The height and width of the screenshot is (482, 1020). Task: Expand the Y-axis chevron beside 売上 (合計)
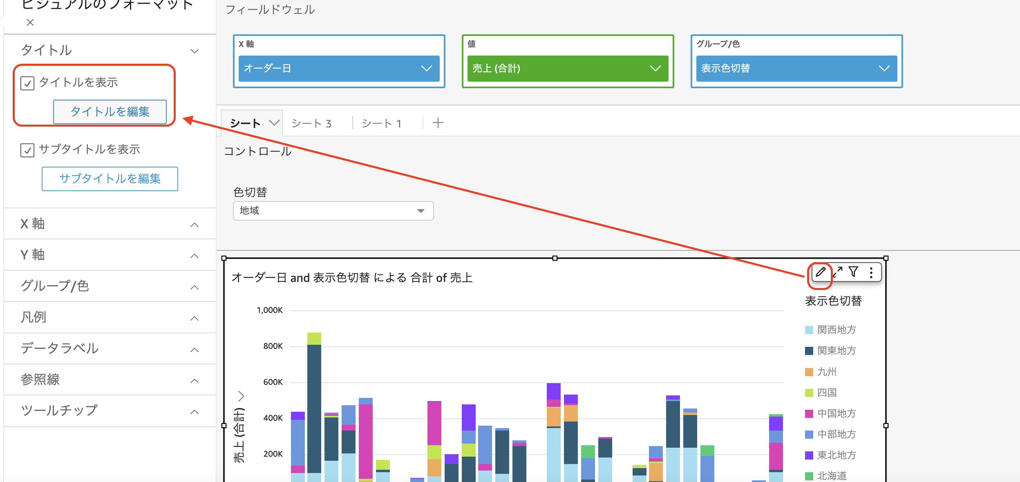241,395
